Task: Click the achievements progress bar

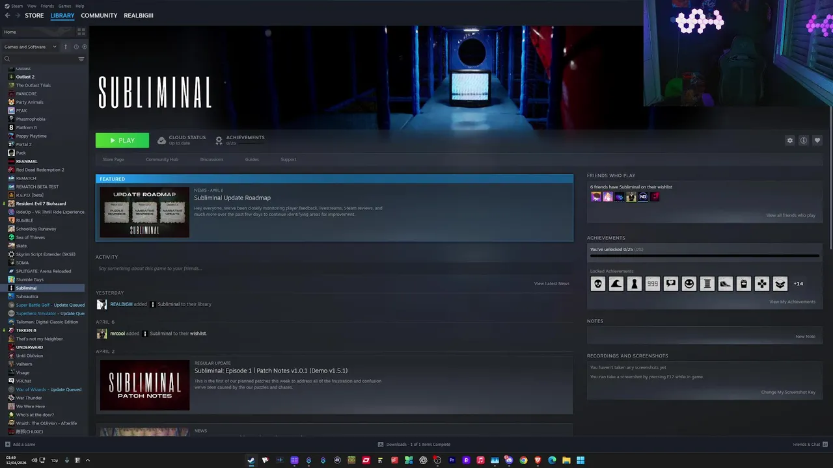Action: 704,256
